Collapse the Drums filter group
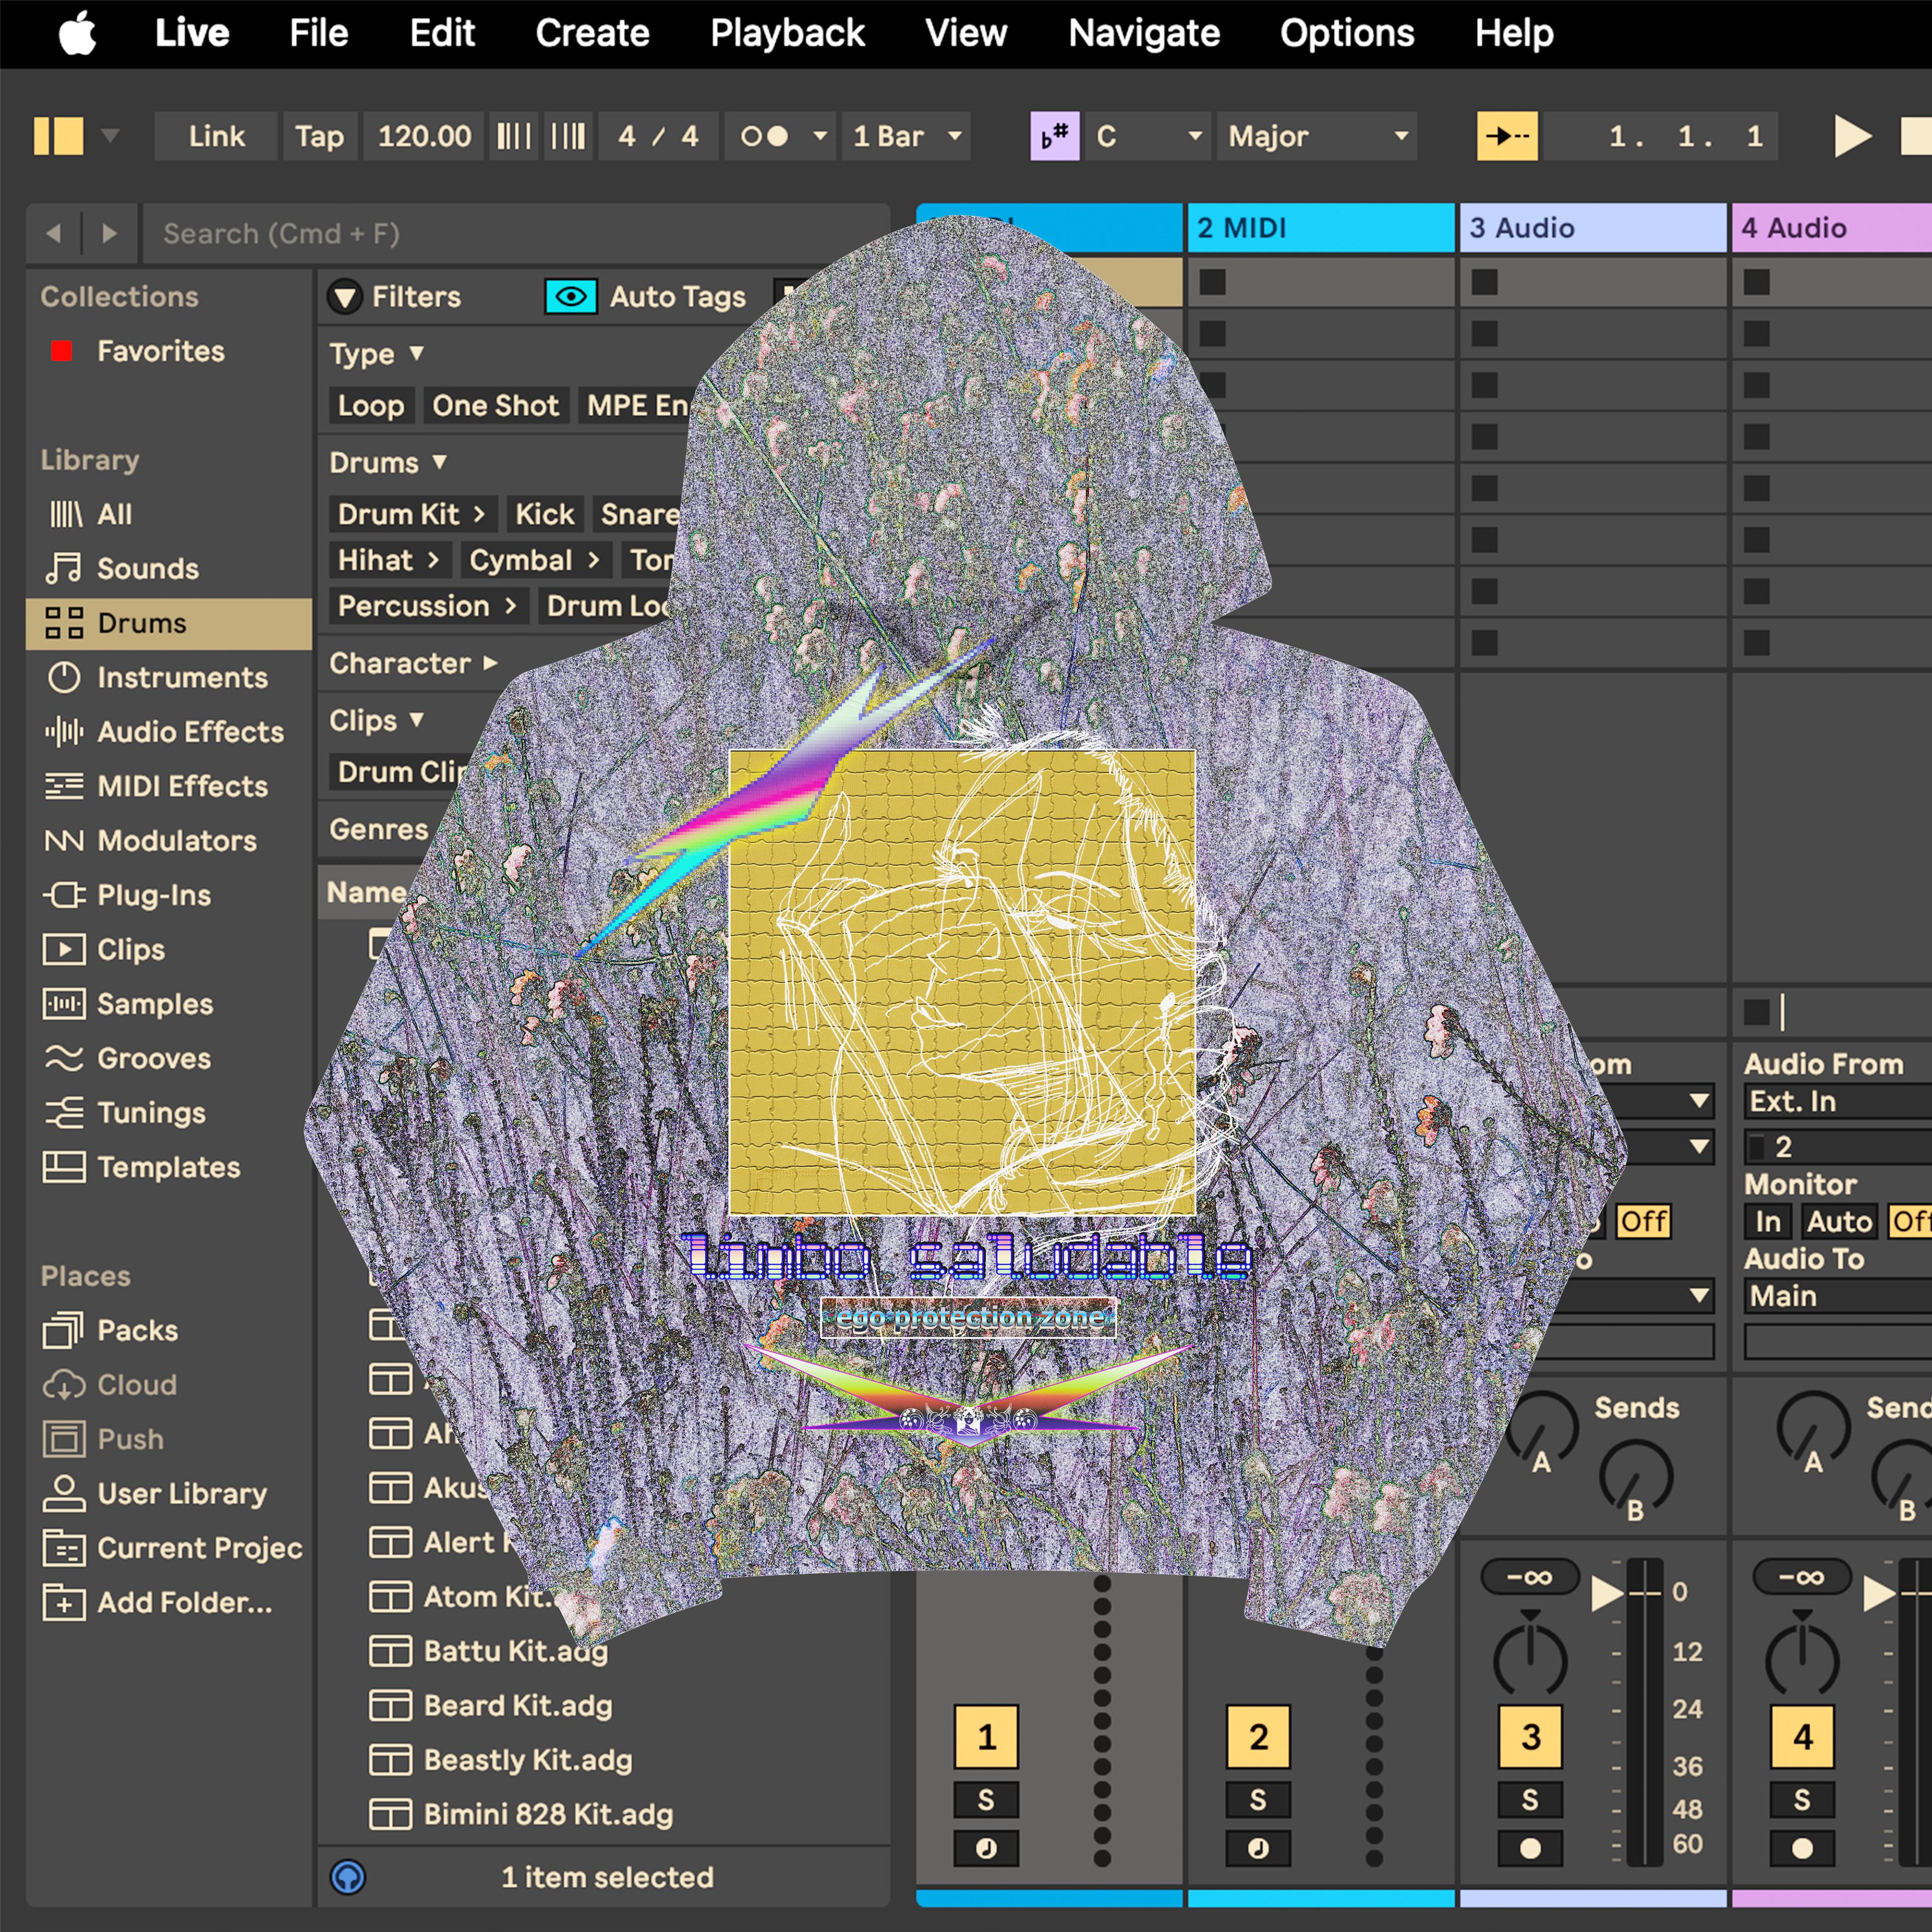1932x1932 pixels. (x=439, y=462)
